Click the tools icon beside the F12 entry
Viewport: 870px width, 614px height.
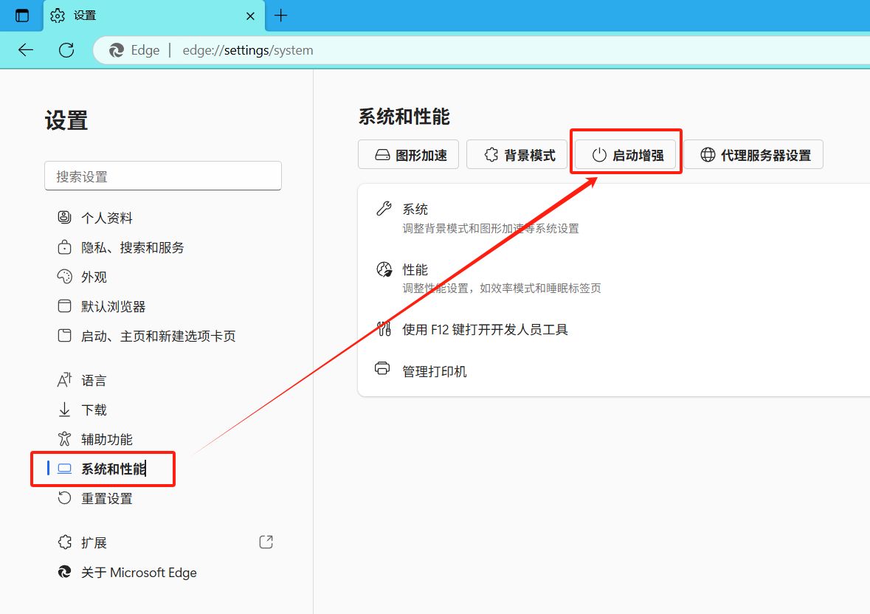[384, 329]
